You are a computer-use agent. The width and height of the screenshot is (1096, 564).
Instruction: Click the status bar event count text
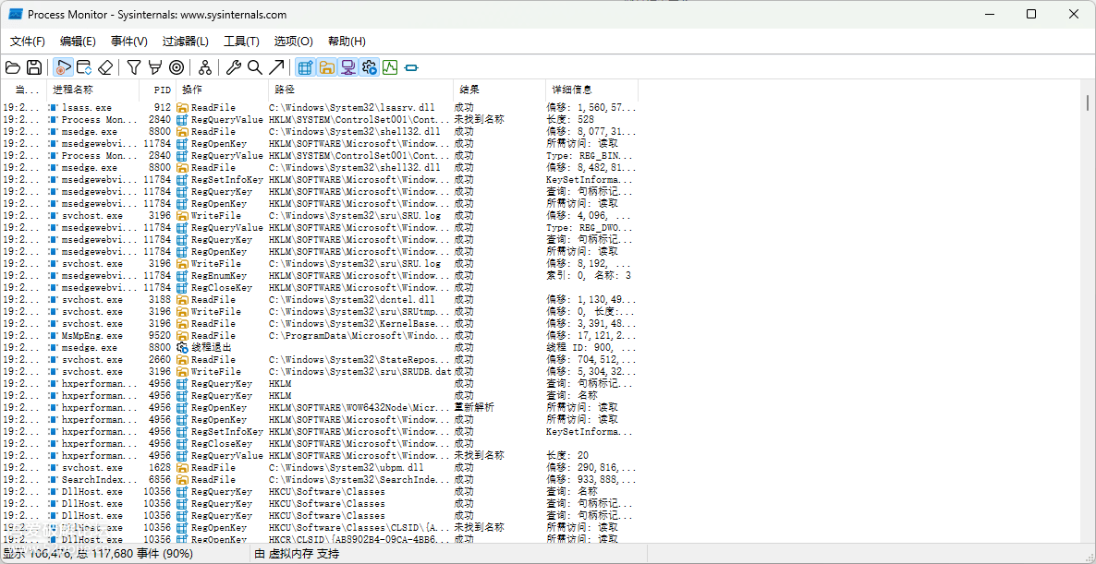[x=96, y=554]
